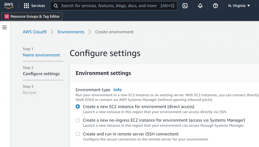
Task: Expand the N. Virginia region dropdown
Action: 239,6
